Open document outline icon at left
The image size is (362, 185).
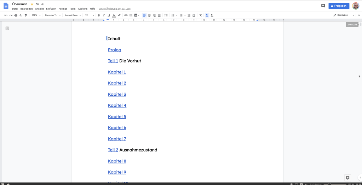pyautogui.click(x=7, y=28)
